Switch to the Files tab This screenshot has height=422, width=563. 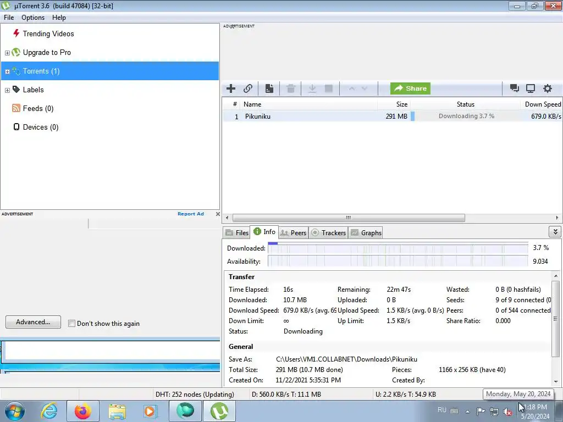(236, 232)
